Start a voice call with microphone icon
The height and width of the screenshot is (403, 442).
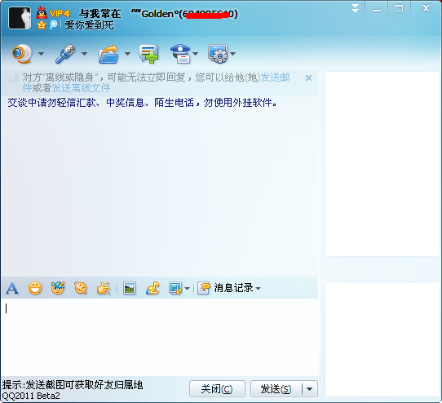[65, 54]
